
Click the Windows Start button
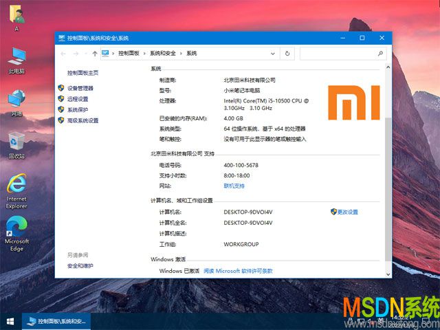coord(10,322)
